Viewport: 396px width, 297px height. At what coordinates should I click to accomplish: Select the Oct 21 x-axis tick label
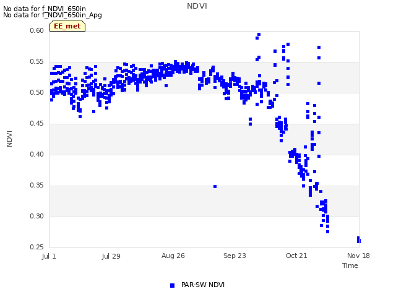pos(296,256)
